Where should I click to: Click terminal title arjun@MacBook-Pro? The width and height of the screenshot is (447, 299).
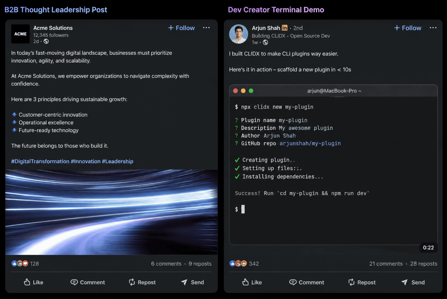334,91
